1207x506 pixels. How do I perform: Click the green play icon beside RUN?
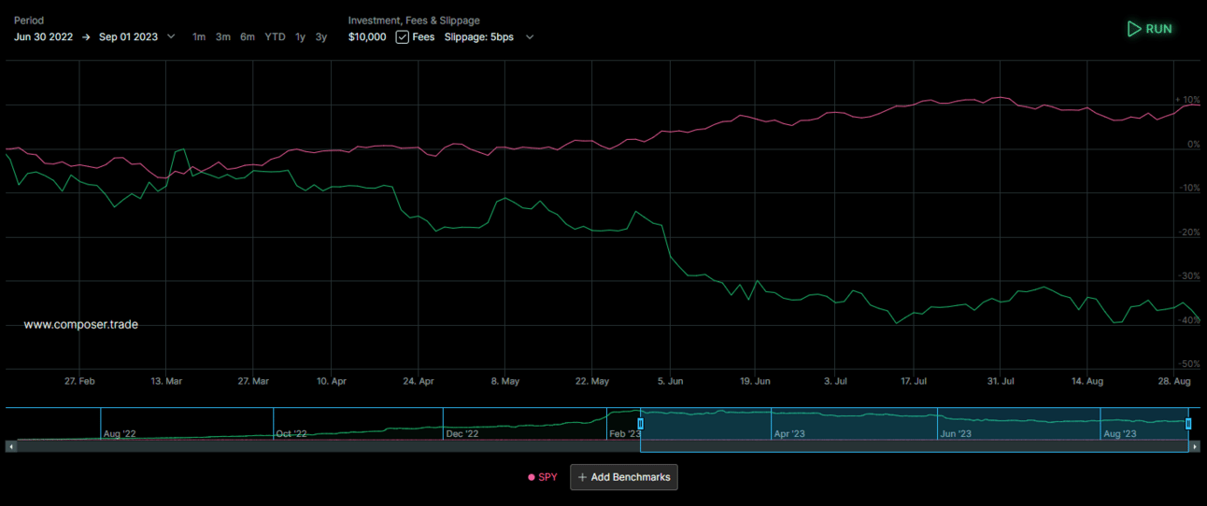(1134, 29)
